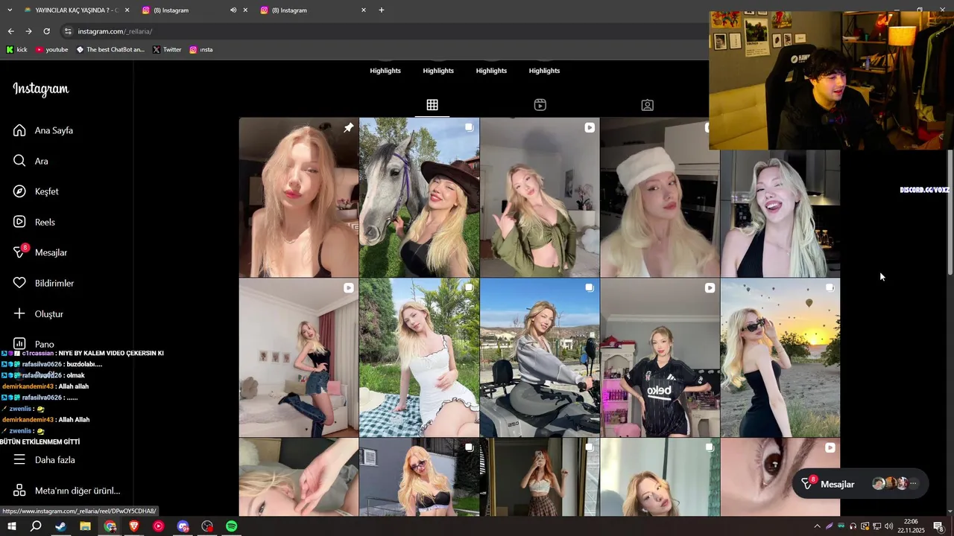Open File Explorer from the taskbar
The width and height of the screenshot is (954, 536).
click(x=85, y=526)
